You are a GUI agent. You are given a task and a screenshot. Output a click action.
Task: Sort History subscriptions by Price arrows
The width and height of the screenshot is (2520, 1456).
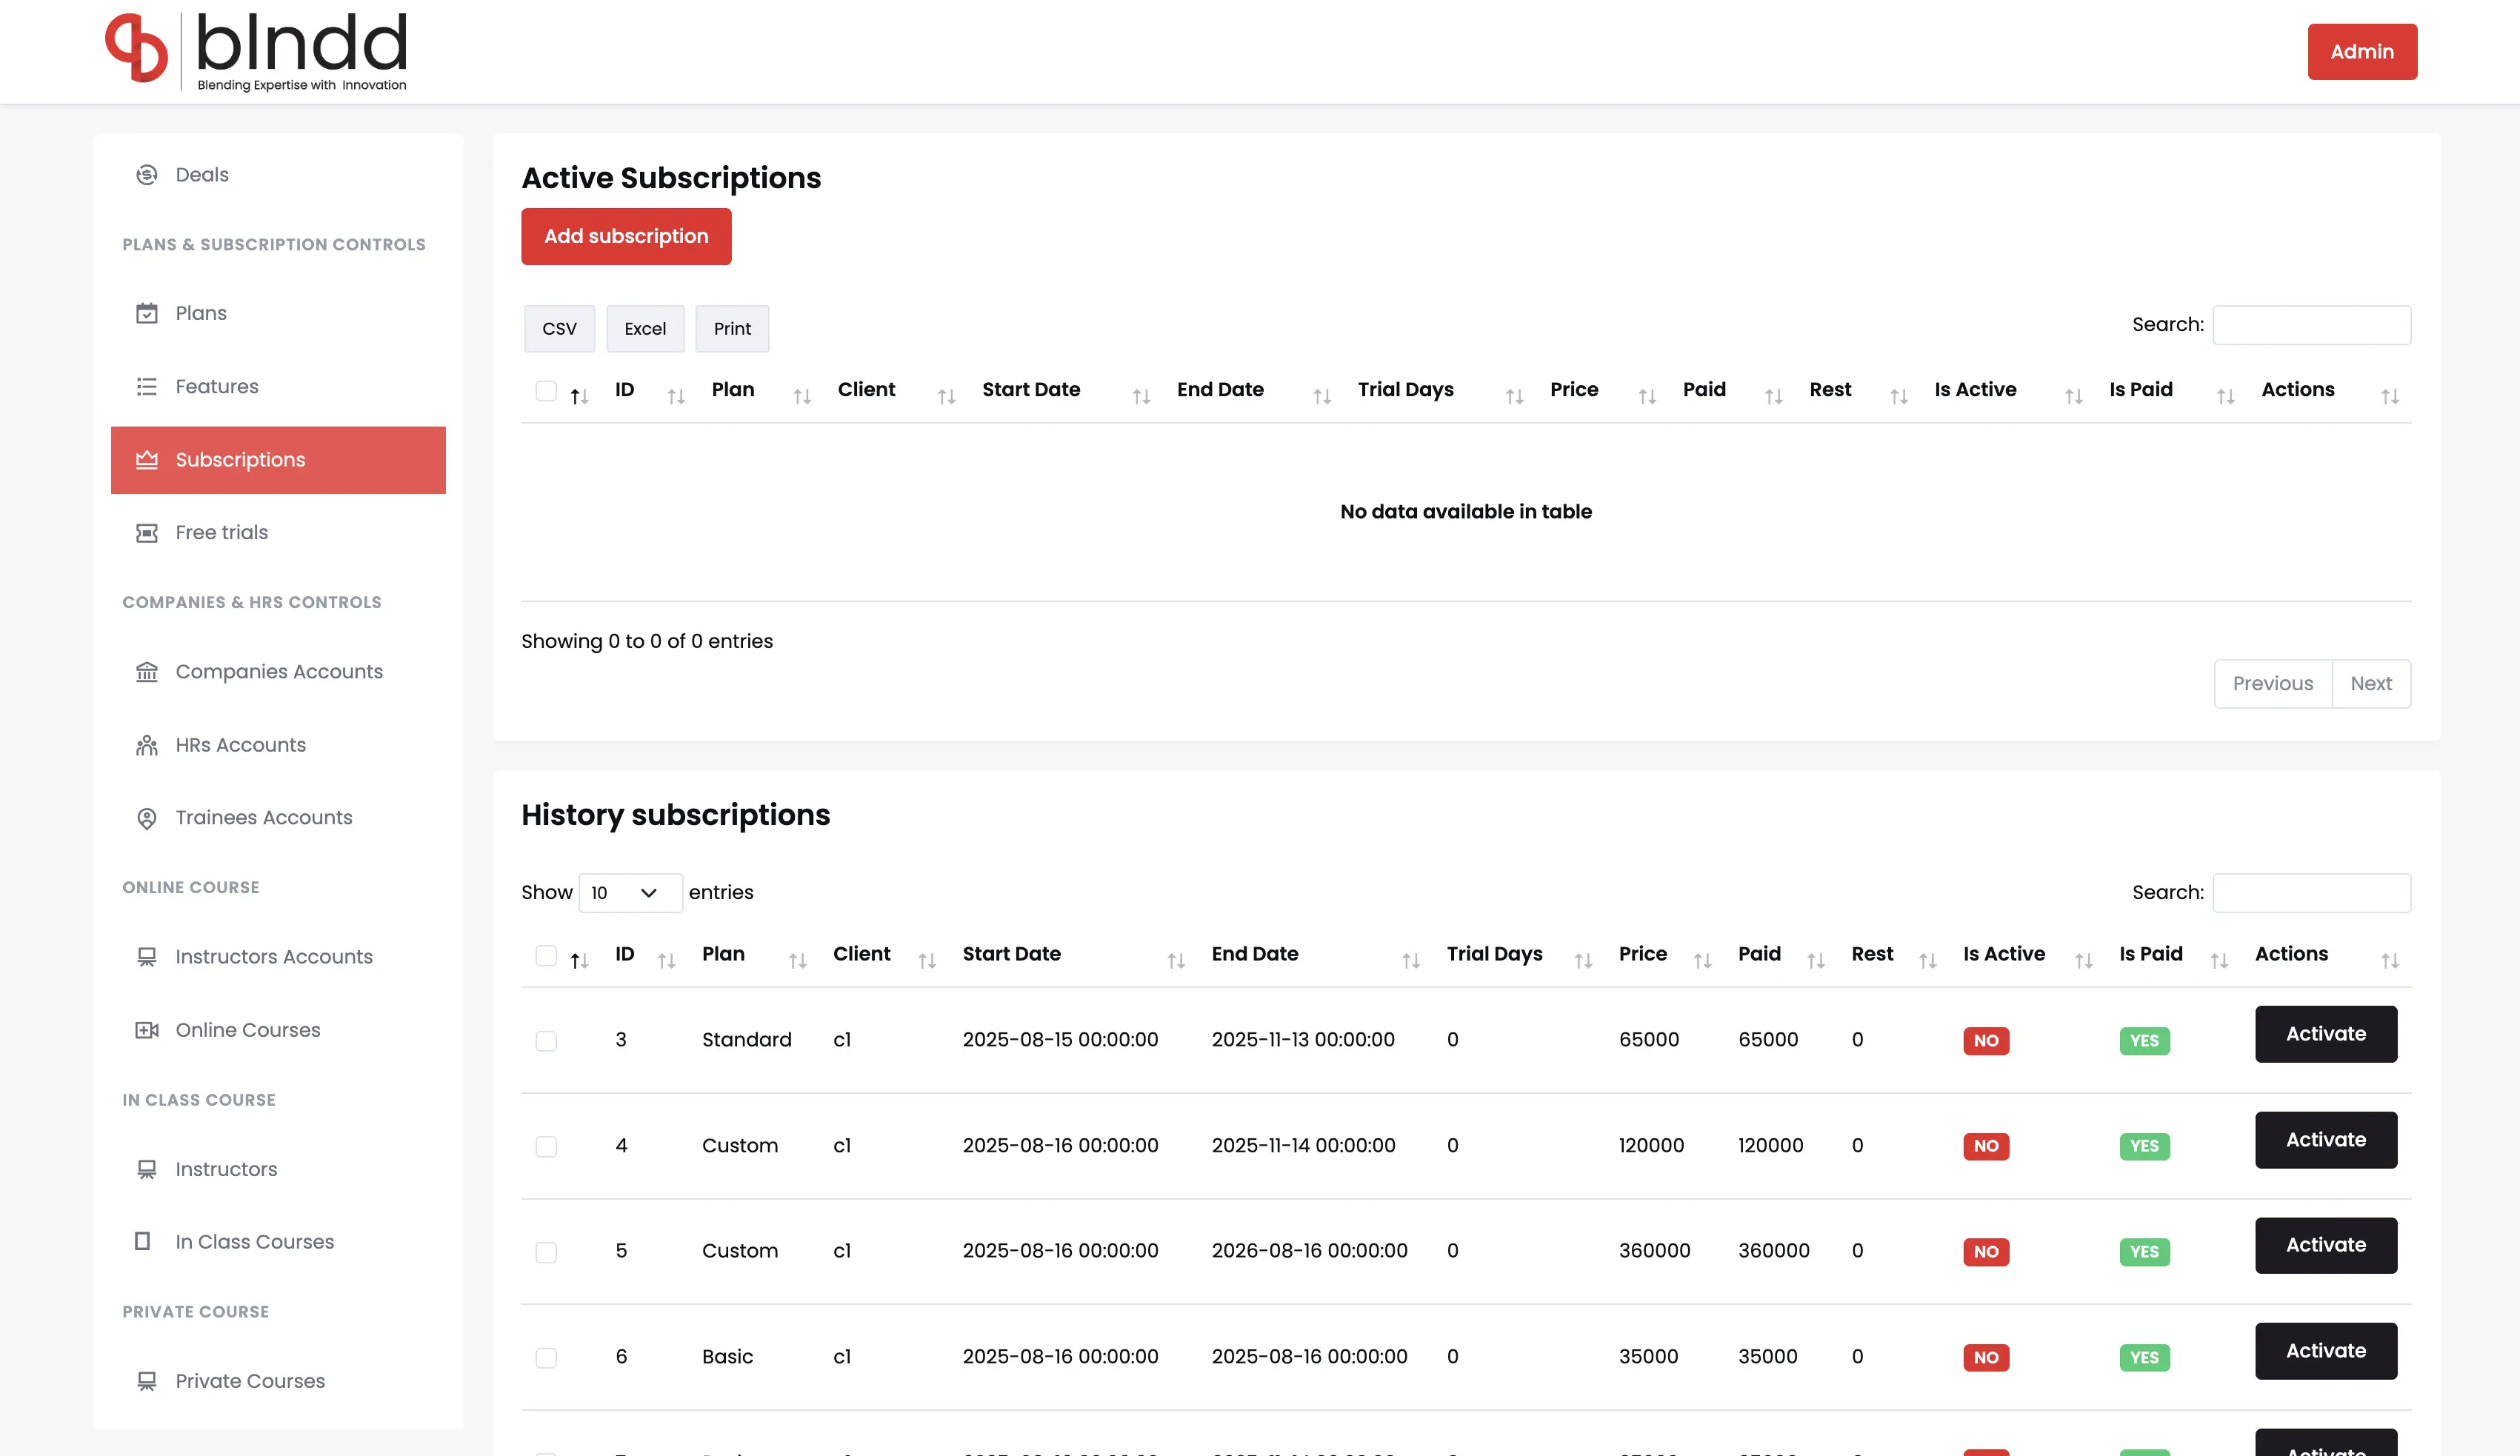pyautogui.click(x=1702, y=960)
